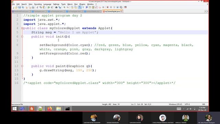Click the taskbar clock showing 7:18 PM
This screenshot has width=220, height=124.
[x=202, y=109]
